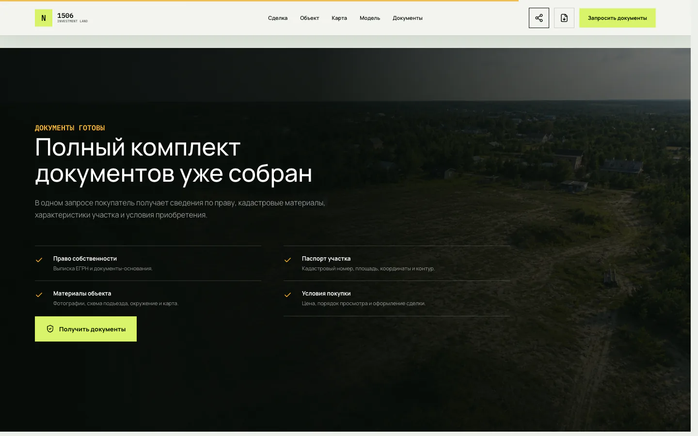Click the 1506 Investment Land brand text
The width and height of the screenshot is (698, 436).
point(72,17)
